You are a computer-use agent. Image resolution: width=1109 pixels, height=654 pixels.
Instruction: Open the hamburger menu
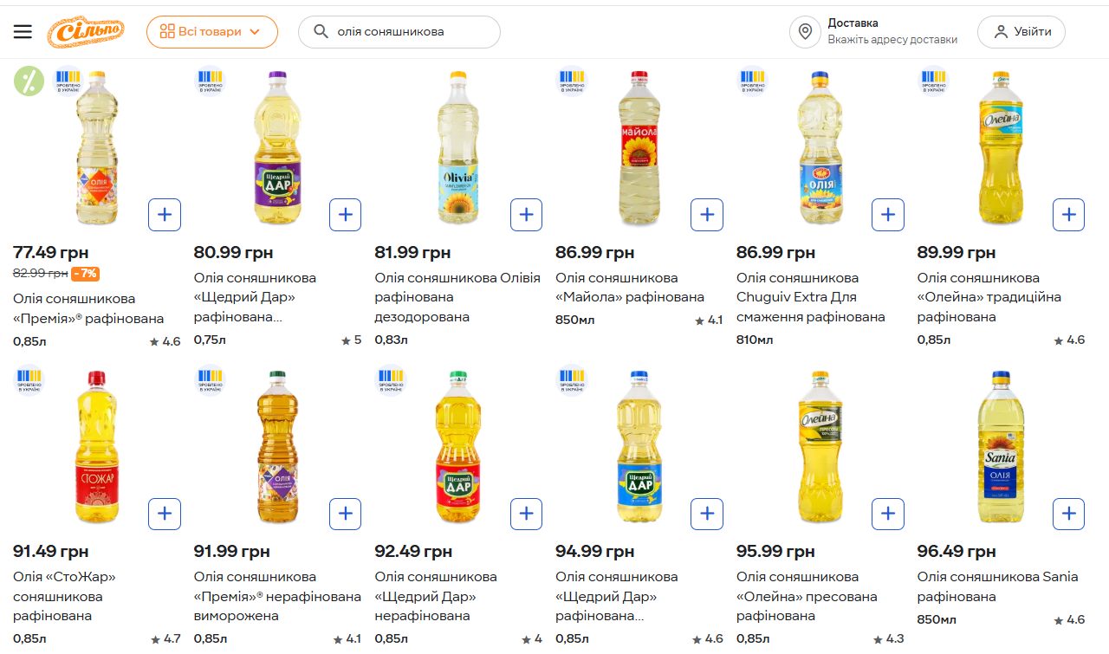pos(23,32)
